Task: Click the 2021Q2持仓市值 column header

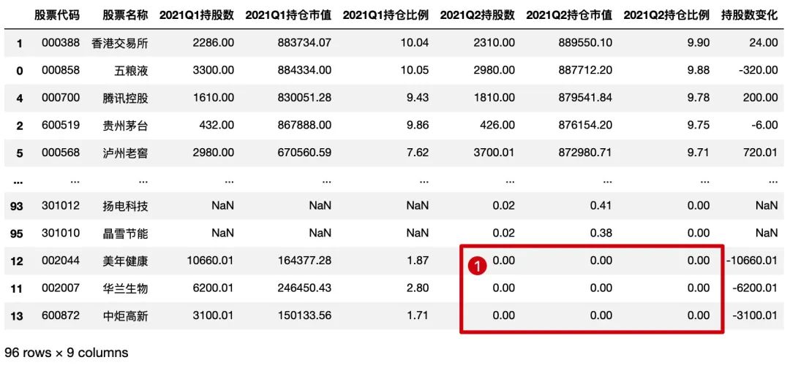Action: pos(569,15)
